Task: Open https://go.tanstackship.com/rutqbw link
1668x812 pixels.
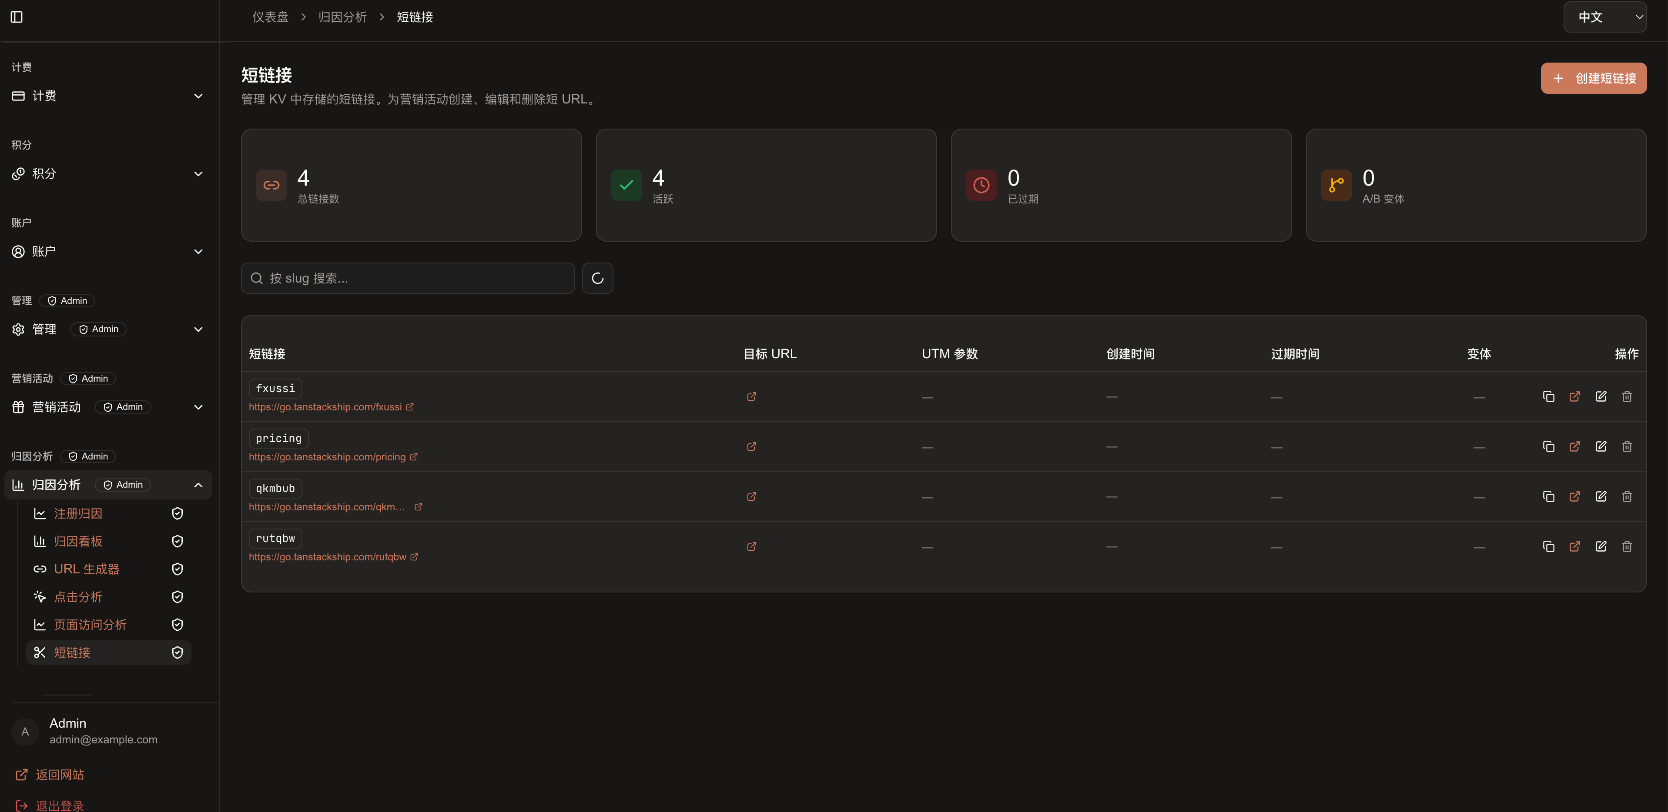Action: [x=333, y=557]
